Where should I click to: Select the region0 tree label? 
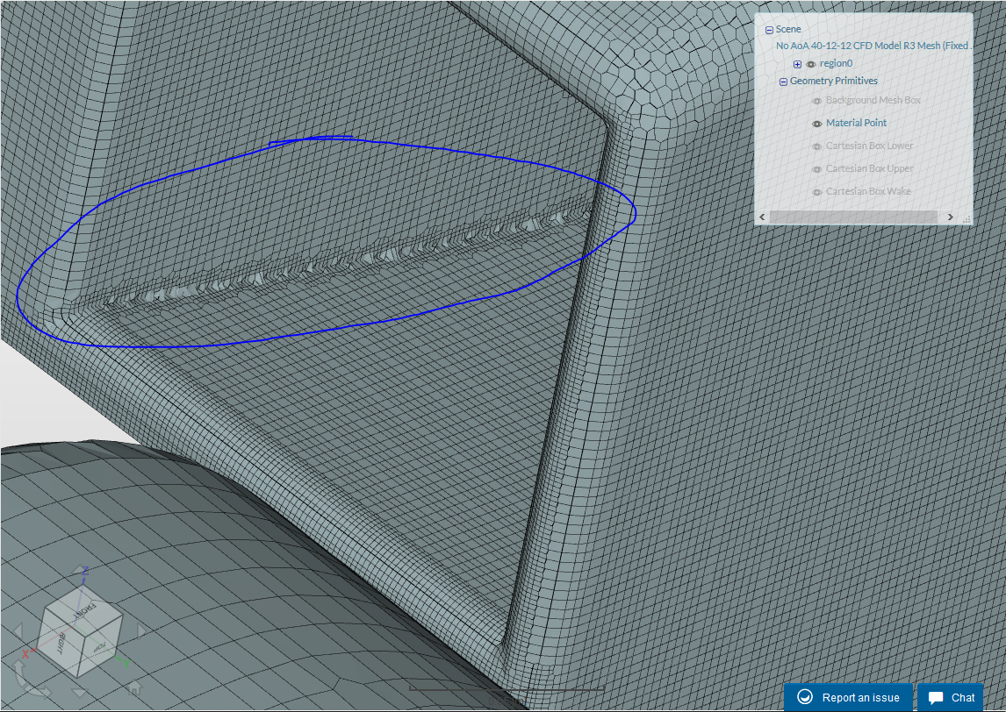[x=836, y=63]
